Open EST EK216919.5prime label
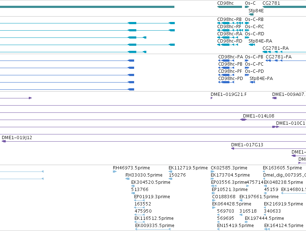 [283, 204]
